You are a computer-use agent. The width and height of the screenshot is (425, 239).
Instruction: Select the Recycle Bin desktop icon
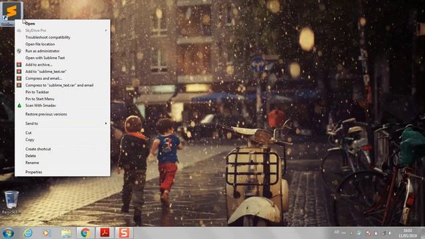[x=11, y=202]
